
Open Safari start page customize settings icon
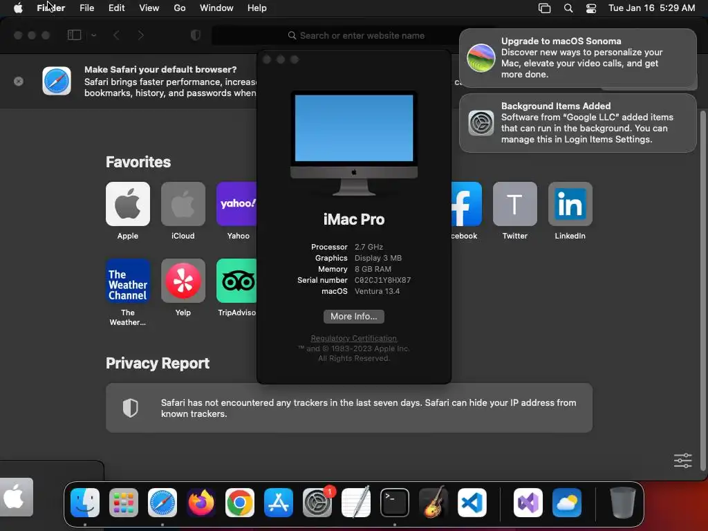coord(682,460)
